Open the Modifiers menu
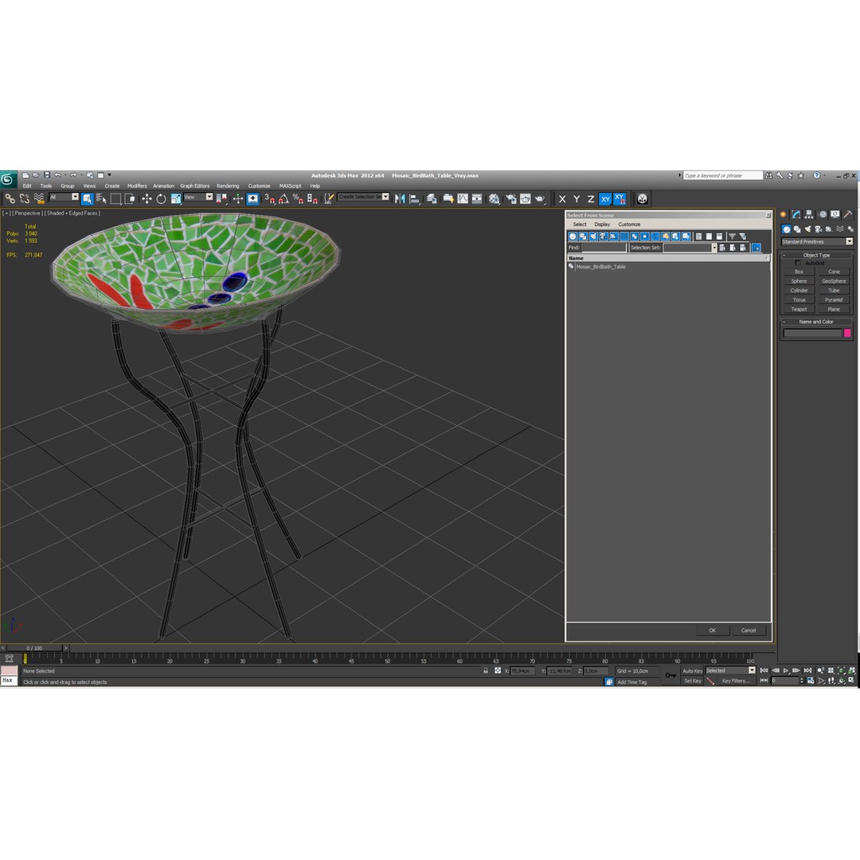Image resolution: width=860 pixels, height=860 pixels. point(137,186)
